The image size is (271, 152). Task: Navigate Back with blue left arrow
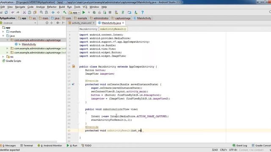point(53,12)
